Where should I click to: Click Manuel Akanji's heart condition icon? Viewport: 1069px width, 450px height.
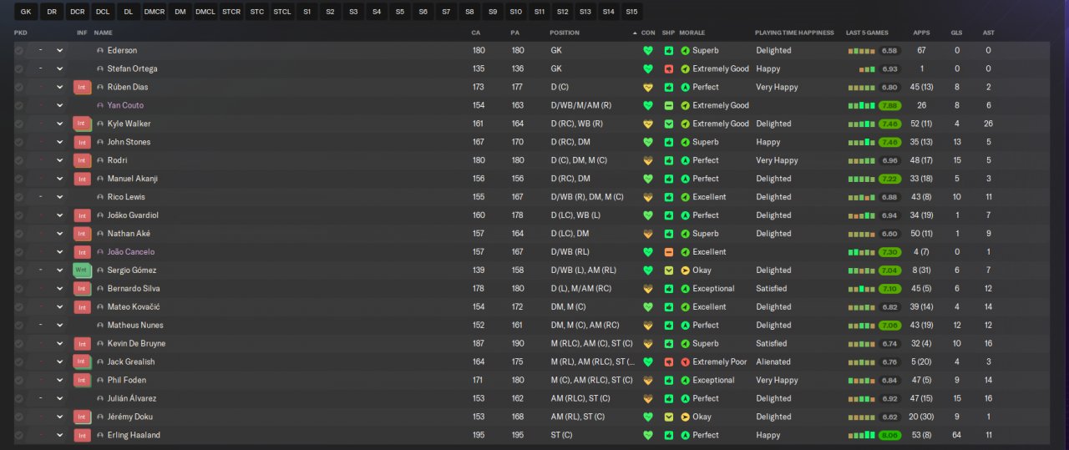point(647,179)
